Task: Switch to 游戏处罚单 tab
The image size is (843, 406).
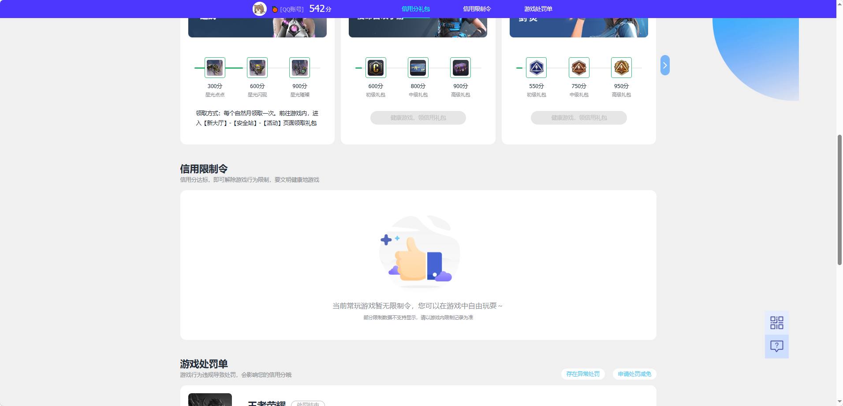Action: [538, 9]
